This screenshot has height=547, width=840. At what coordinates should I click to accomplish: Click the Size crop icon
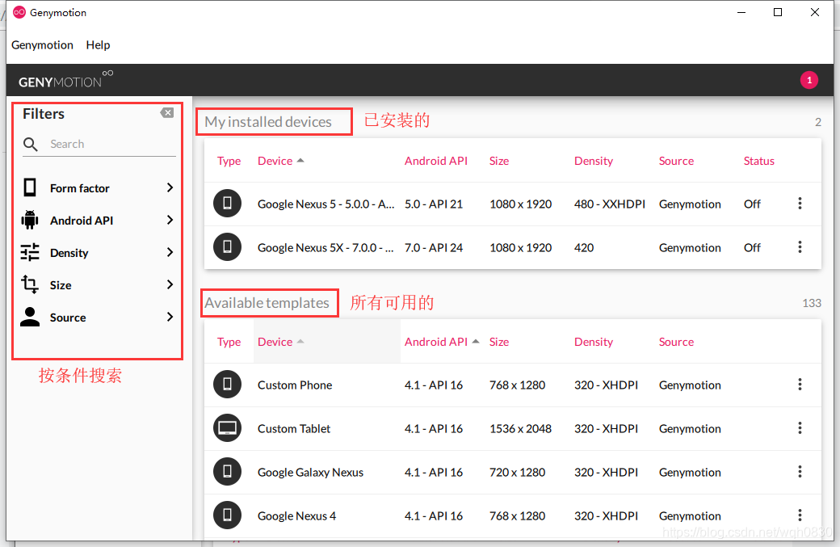pyautogui.click(x=30, y=284)
